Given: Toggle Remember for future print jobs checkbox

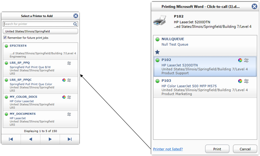Looking at the screenshot, I should pos(5,38).
